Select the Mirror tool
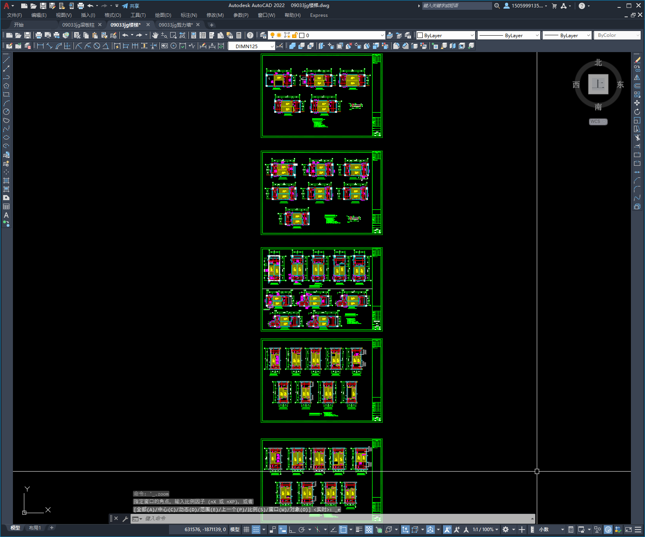 click(x=637, y=77)
